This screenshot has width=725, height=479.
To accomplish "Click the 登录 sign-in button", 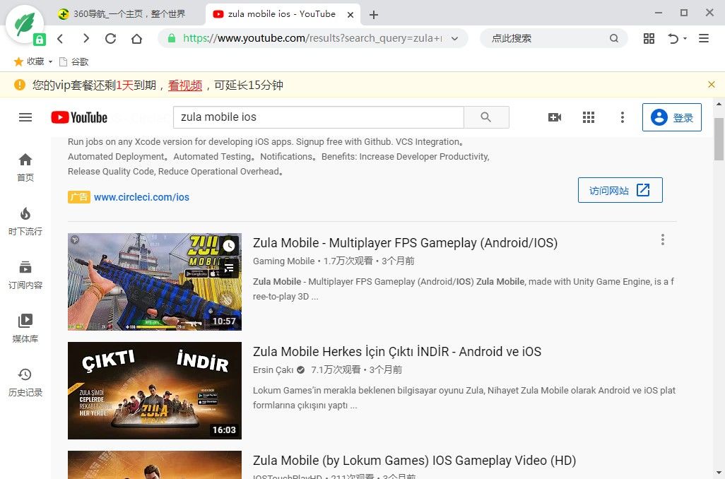I will coord(671,117).
